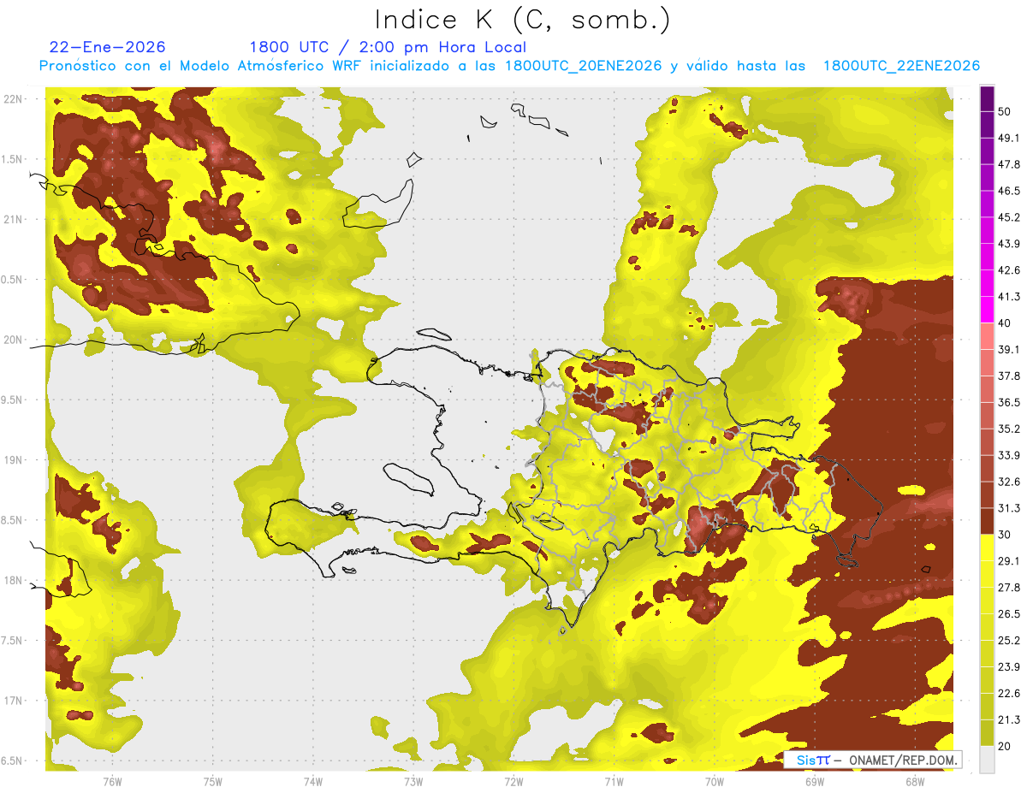Click the legend value '46.5'

(1009, 191)
